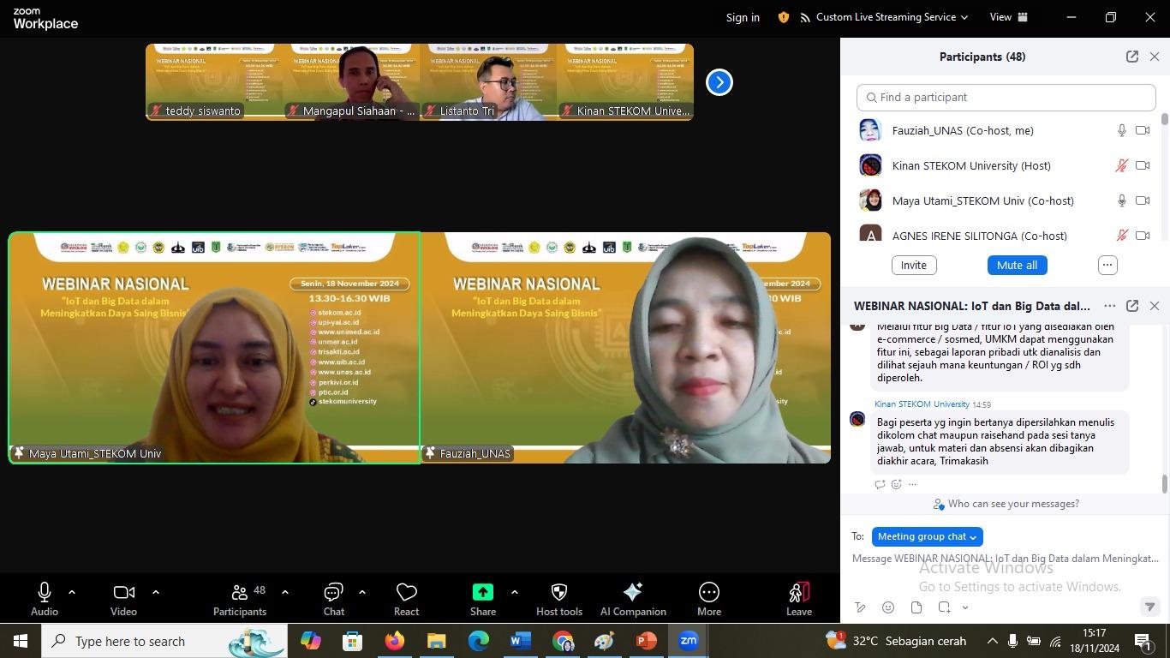
Task: Close the chat panel
Action: point(1155,306)
